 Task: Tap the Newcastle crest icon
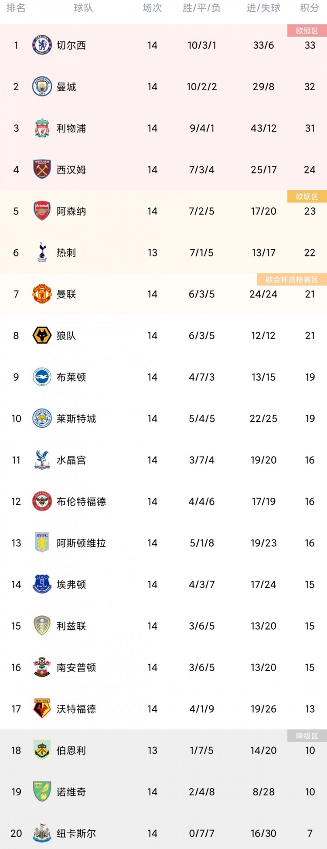[42, 833]
